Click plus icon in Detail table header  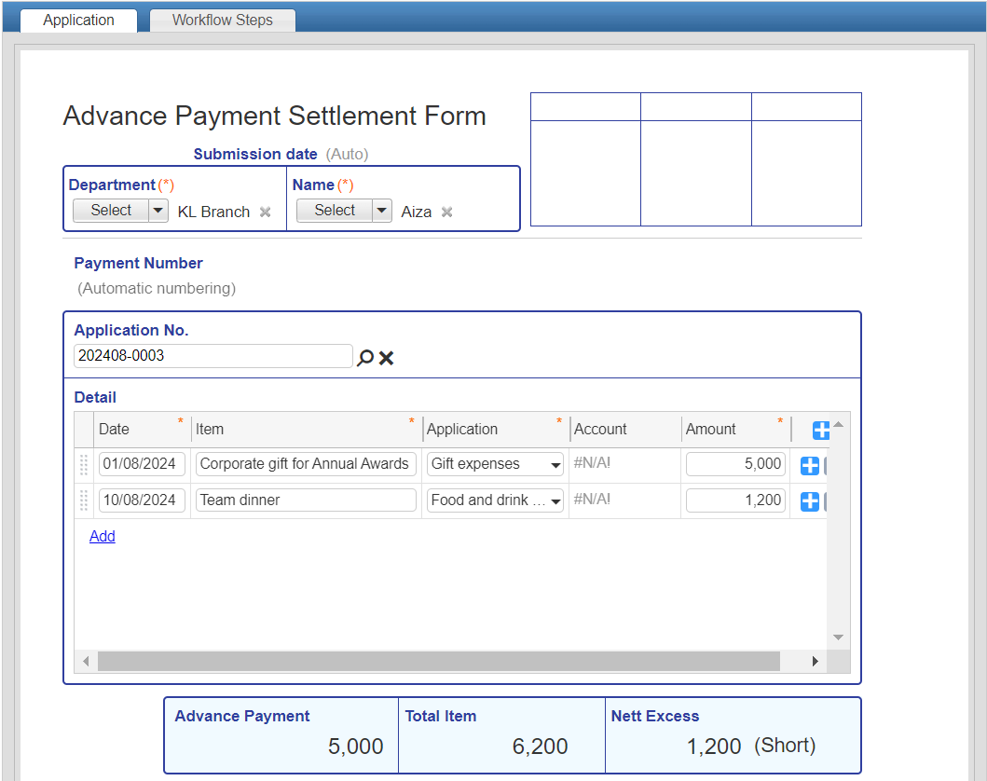click(821, 431)
